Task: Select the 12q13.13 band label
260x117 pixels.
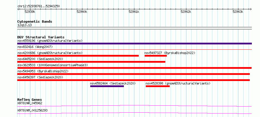Action: (25, 25)
